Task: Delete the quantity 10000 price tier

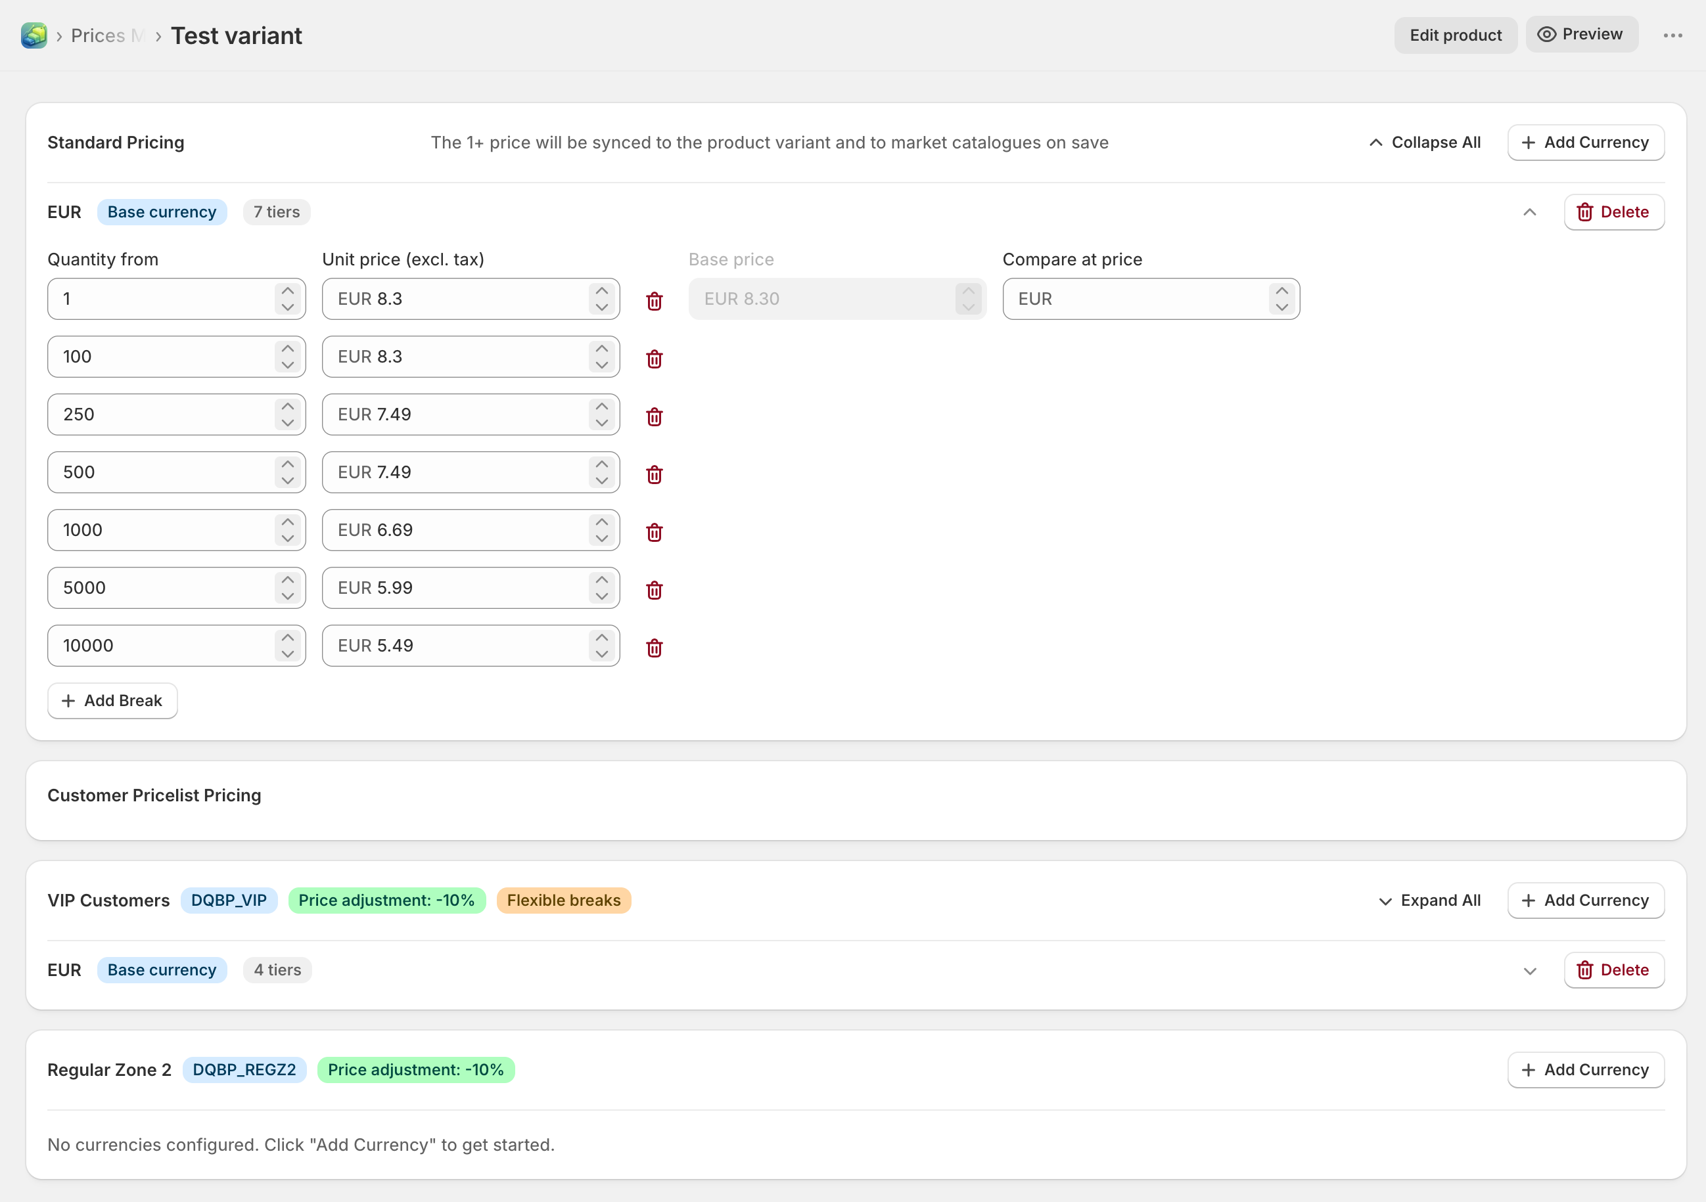Action: 654,648
